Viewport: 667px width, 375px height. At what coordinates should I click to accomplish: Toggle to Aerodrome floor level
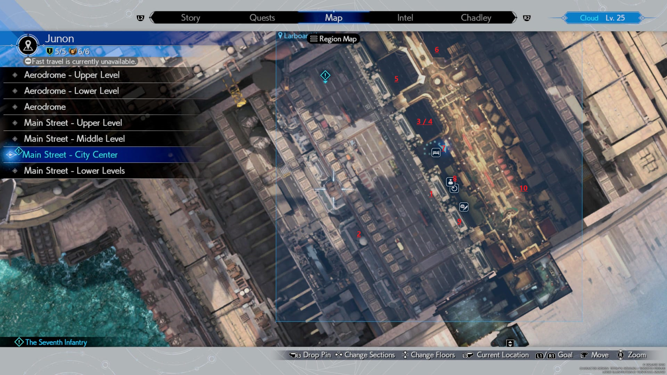(44, 106)
